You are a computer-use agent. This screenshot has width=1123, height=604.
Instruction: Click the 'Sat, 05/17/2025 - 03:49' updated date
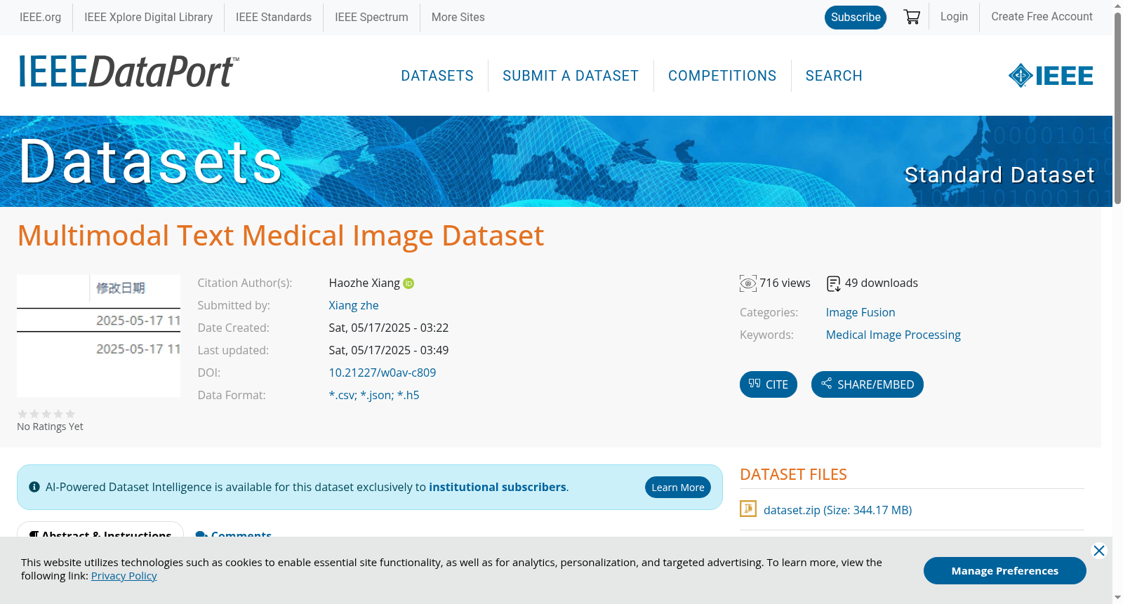(x=389, y=350)
